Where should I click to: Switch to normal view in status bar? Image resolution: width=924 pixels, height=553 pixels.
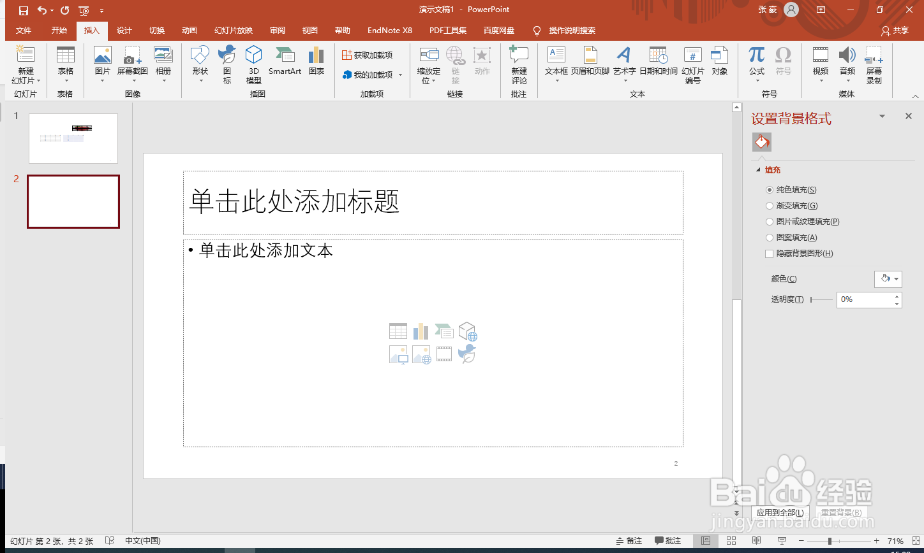tap(706, 541)
